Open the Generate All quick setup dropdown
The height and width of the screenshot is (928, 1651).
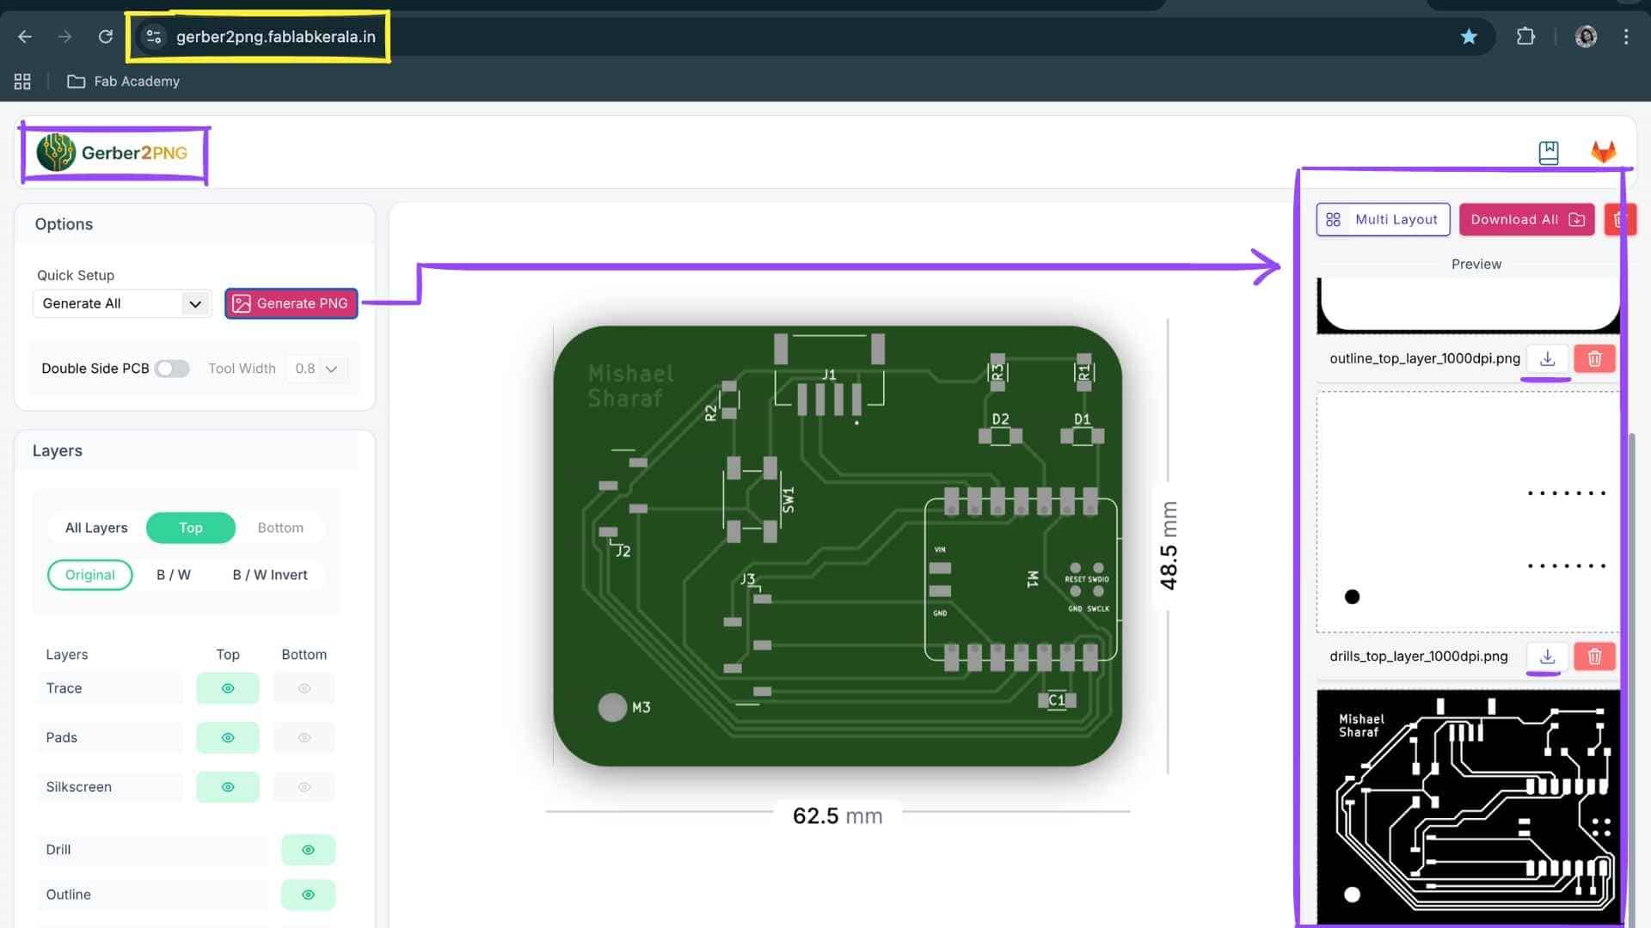122,303
